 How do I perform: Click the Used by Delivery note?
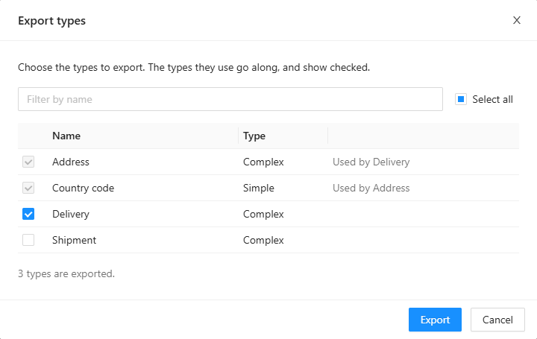[x=371, y=162]
